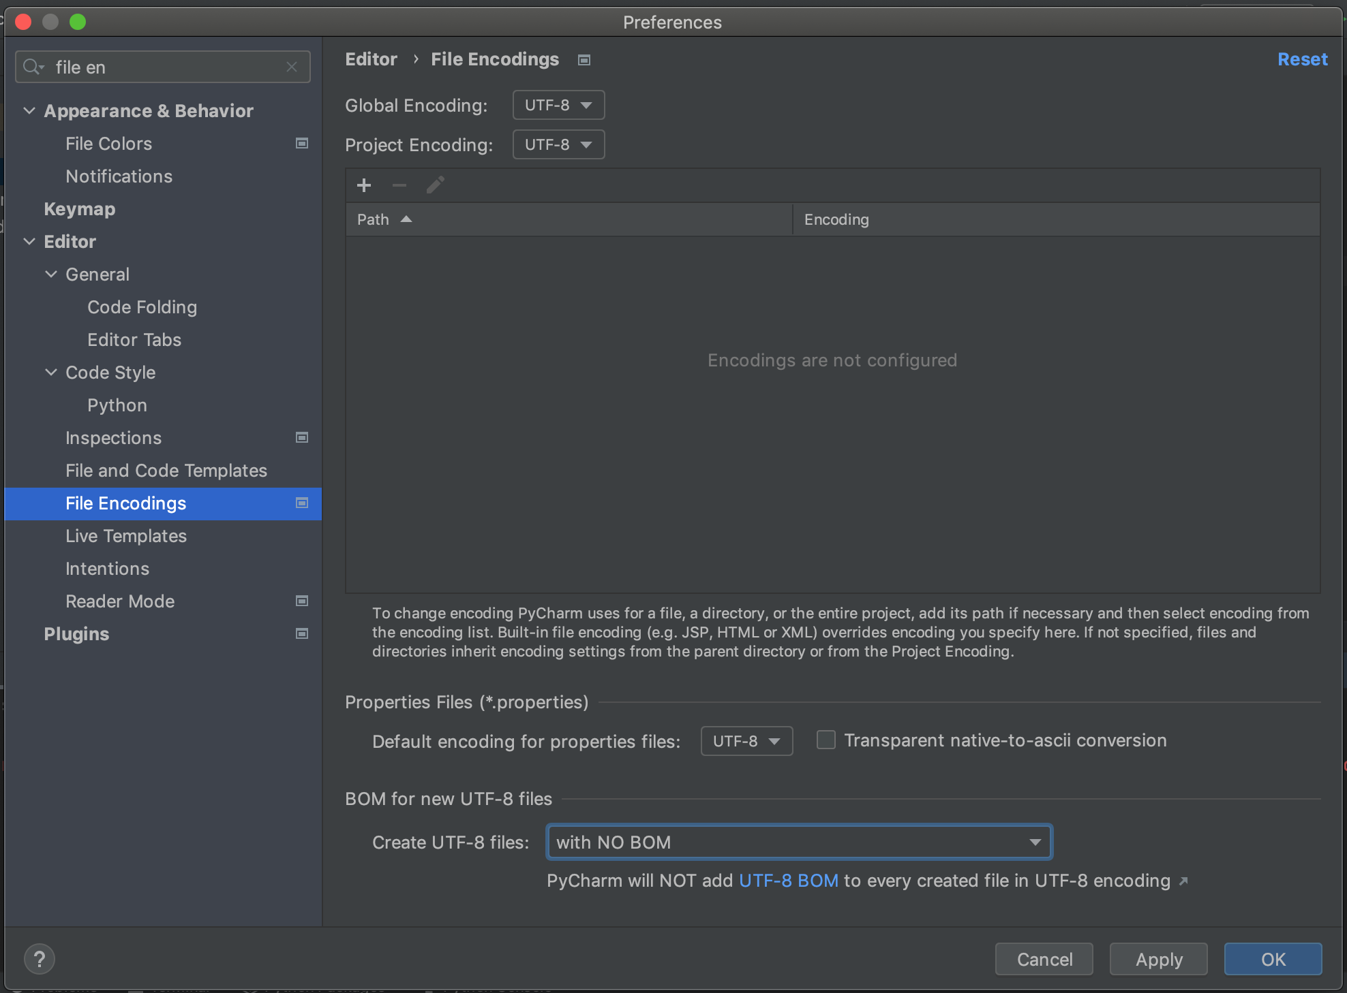Screen dimensions: 1347x993
Task: Clear the search field with the X
Action: (292, 67)
